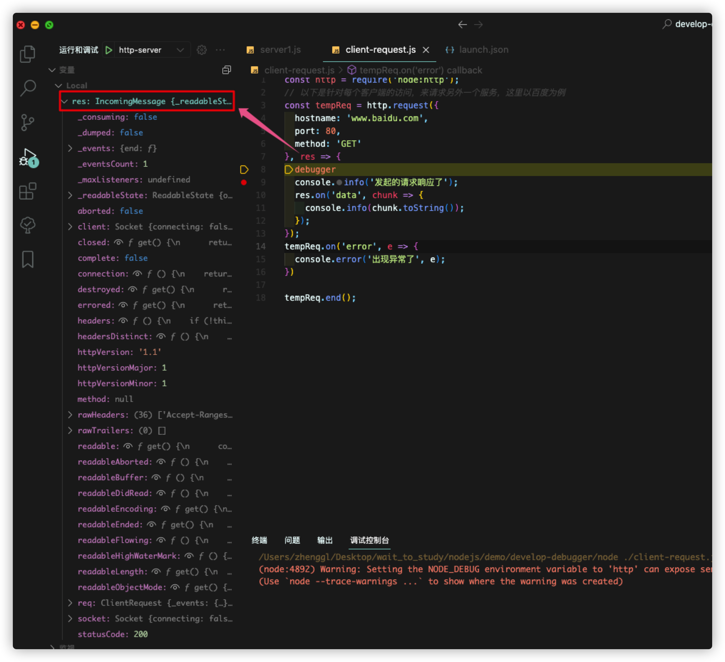Open launch.json with the gear icon

click(201, 50)
